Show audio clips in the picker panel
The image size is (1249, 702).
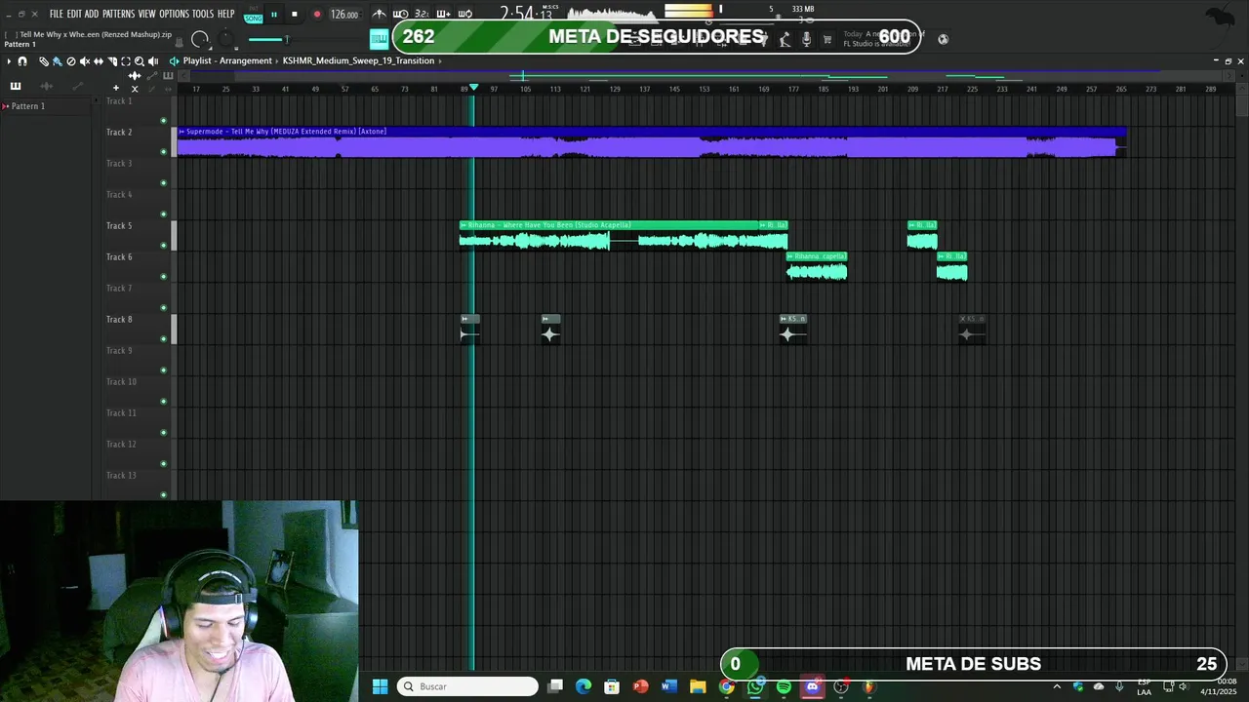tap(46, 87)
